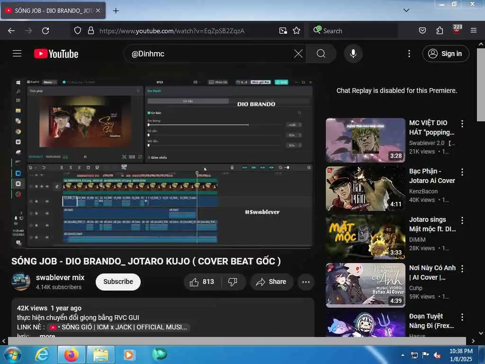Open options for Jotaro sings Mặt mộc

pos(462,220)
